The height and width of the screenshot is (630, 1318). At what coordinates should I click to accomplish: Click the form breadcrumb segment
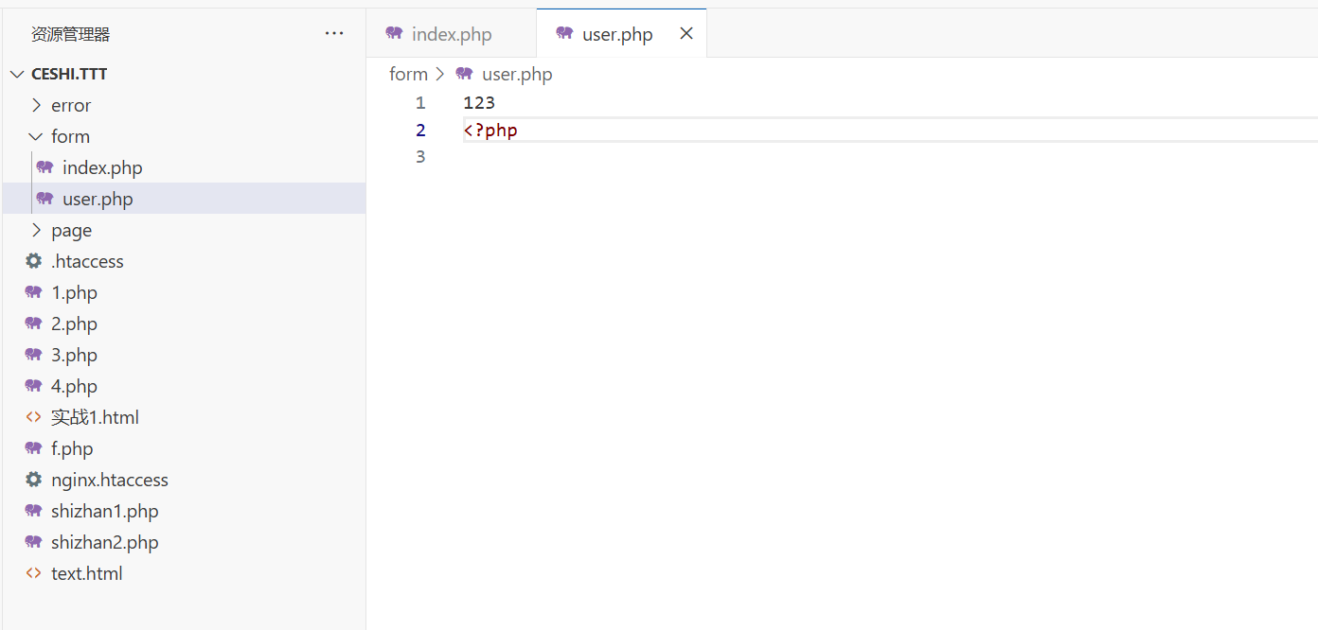point(409,74)
